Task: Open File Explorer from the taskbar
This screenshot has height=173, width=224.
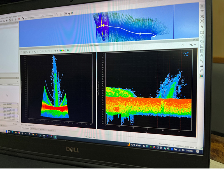Action: [x=16, y=133]
